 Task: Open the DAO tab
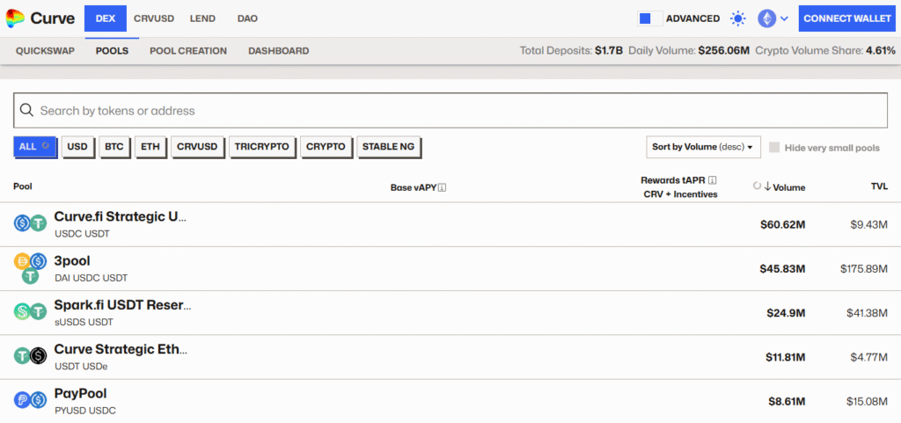247,18
